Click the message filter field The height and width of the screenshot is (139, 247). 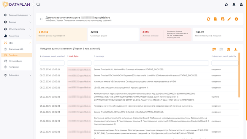click(x=151, y=63)
